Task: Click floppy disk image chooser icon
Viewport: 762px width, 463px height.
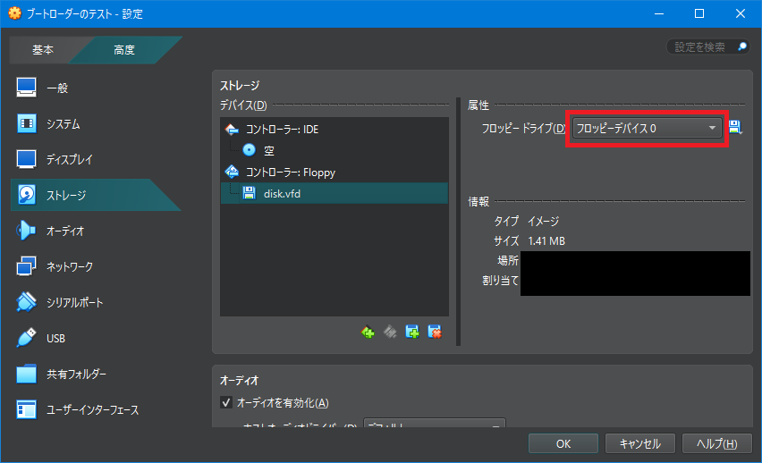Action: [735, 128]
